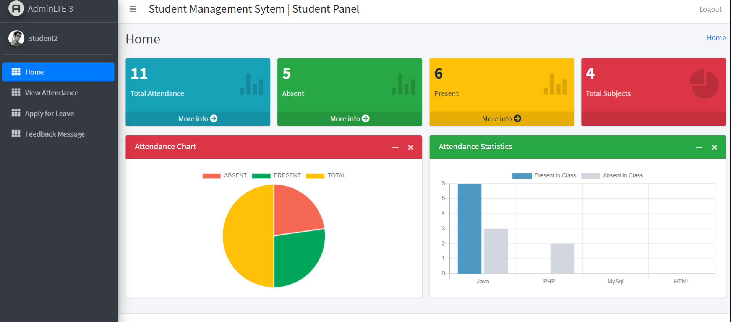Viewport: 731px width, 322px height.
Task: Click the Student Management System header title
Action: [254, 9]
